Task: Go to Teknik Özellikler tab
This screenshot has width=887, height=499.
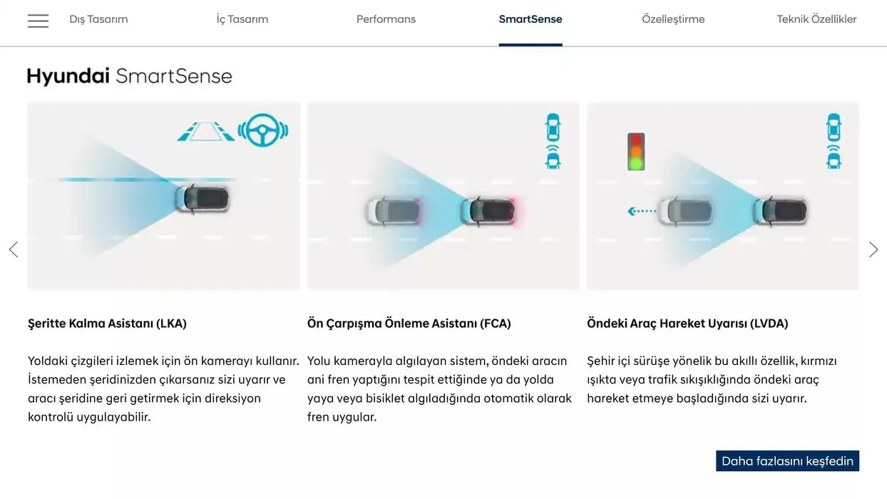Action: click(x=816, y=19)
